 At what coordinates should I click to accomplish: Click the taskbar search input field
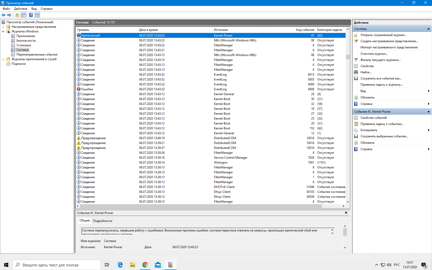(x=57, y=265)
